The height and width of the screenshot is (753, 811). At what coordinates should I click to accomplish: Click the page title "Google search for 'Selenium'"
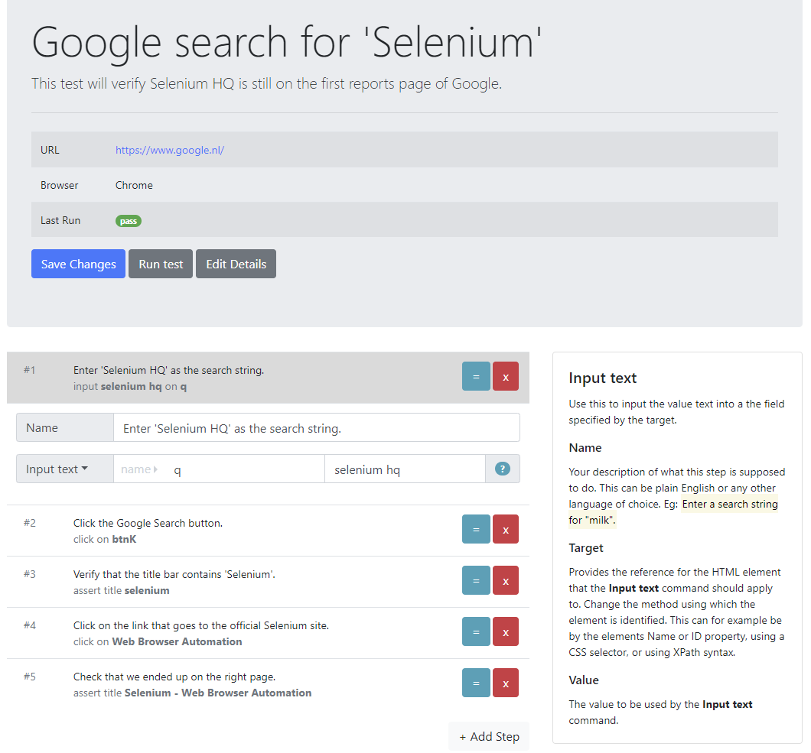(287, 42)
